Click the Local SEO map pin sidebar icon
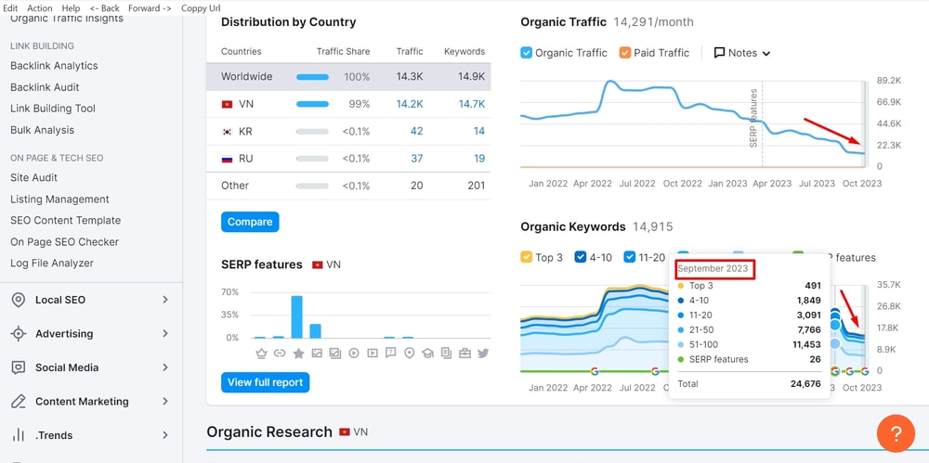Screen dimensions: 929x463 coord(19,301)
